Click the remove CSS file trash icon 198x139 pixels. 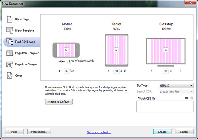pyautogui.click(x=192, y=98)
